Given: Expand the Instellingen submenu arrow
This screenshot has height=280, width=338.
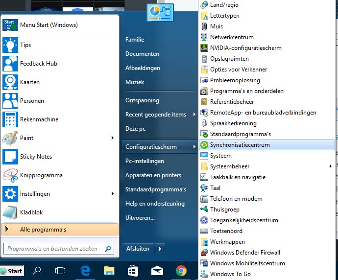Looking at the screenshot, I should point(112,194).
